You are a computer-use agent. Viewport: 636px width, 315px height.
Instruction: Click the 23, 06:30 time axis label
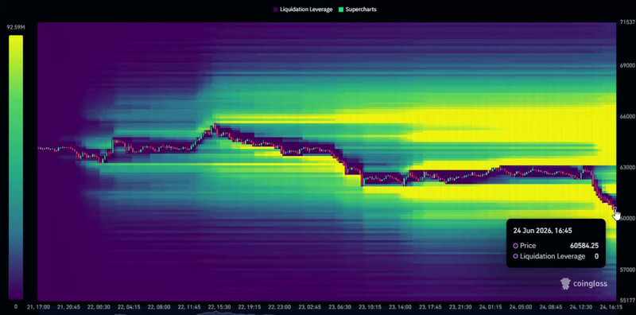pyautogui.click(x=340, y=307)
